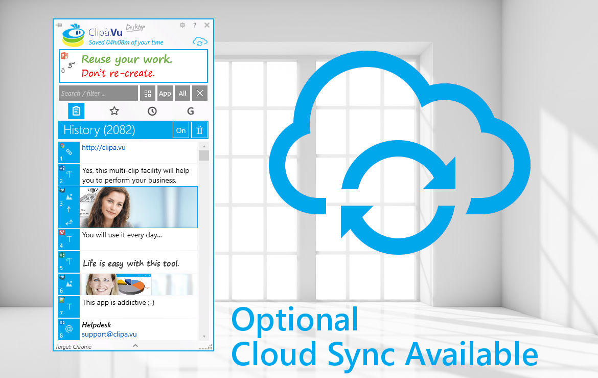Expand panel with bottom chevron arrow

coord(135,346)
